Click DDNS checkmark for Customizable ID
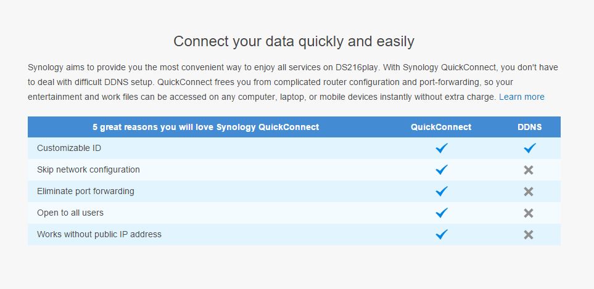The height and width of the screenshot is (289, 594). 530,148
